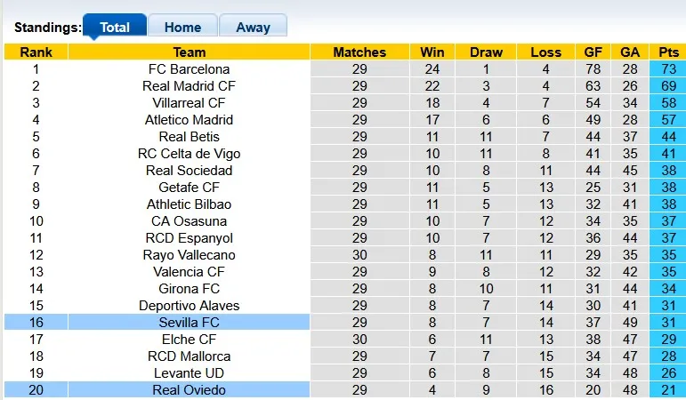Click the FC Barcelona team name
This screenshot has width=686, height=400.
coord(189,69)
